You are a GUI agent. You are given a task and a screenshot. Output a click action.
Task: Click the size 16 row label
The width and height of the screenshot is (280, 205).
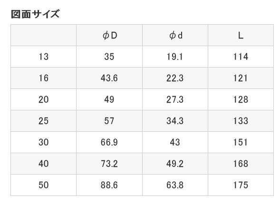tap(44, 78)
